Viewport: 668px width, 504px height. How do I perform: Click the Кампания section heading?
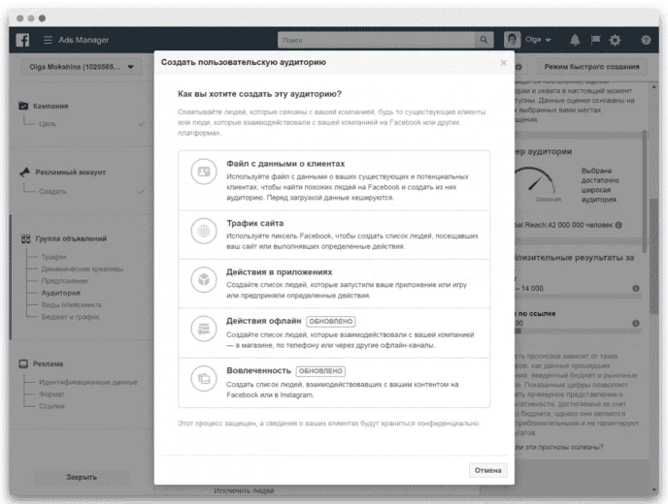click(50, 106)
